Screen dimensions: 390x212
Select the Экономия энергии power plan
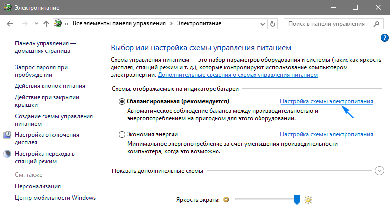(x=122, y=134)
